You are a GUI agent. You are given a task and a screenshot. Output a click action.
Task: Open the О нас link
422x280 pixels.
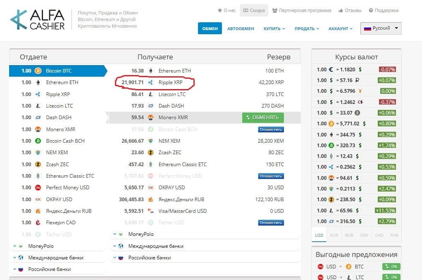pos(226,10)
